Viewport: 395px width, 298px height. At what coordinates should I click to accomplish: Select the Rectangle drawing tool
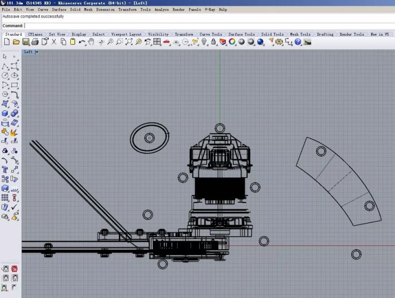click(14, 85)
